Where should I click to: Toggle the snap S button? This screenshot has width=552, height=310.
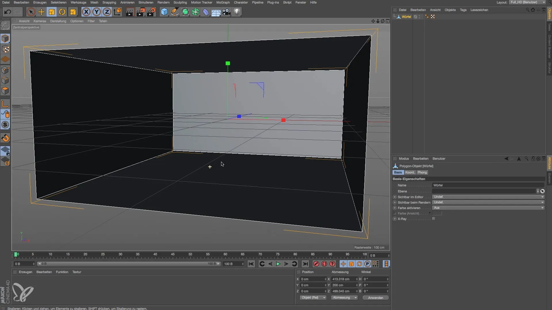(5, 125)
